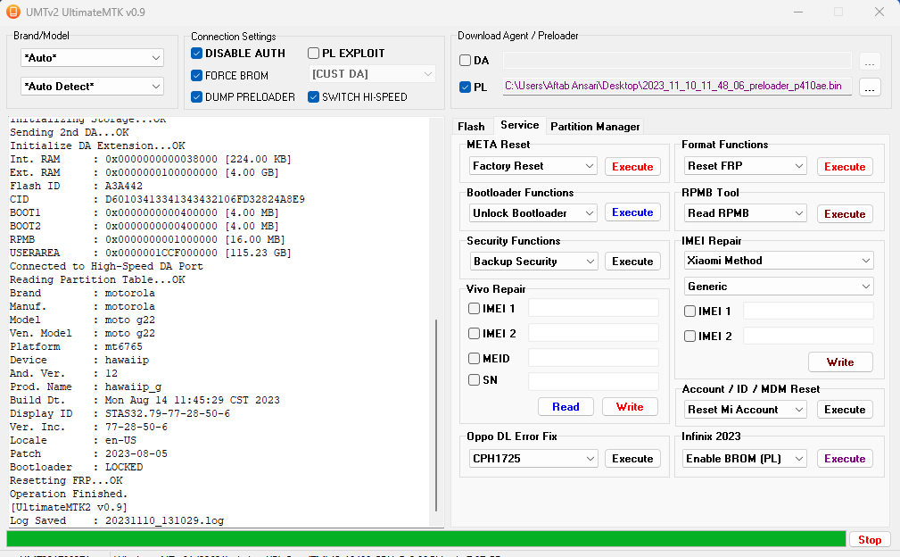Enable the DA checkbox

pos(465,61)
